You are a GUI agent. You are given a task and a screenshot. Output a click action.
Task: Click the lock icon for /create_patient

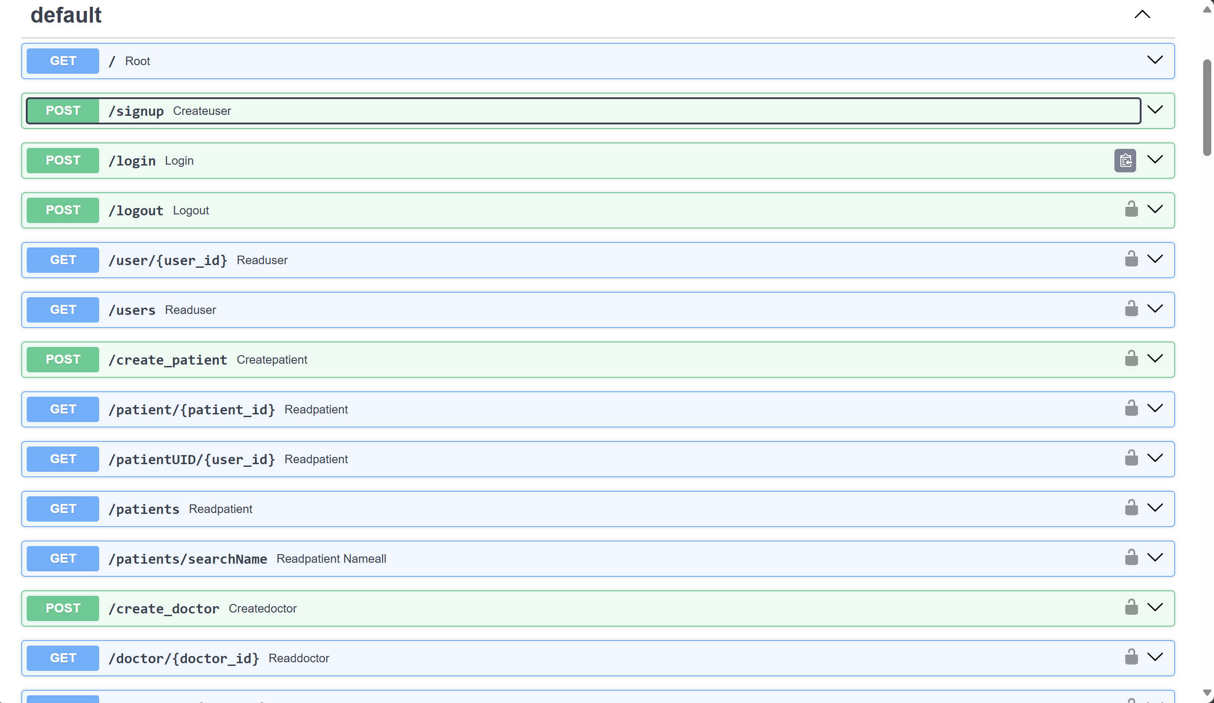[1131, 359]
